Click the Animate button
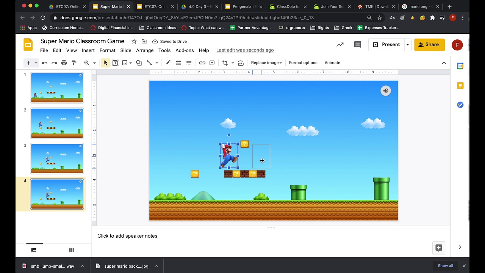This screenshot has height=273, width=485. coord(332,63)
